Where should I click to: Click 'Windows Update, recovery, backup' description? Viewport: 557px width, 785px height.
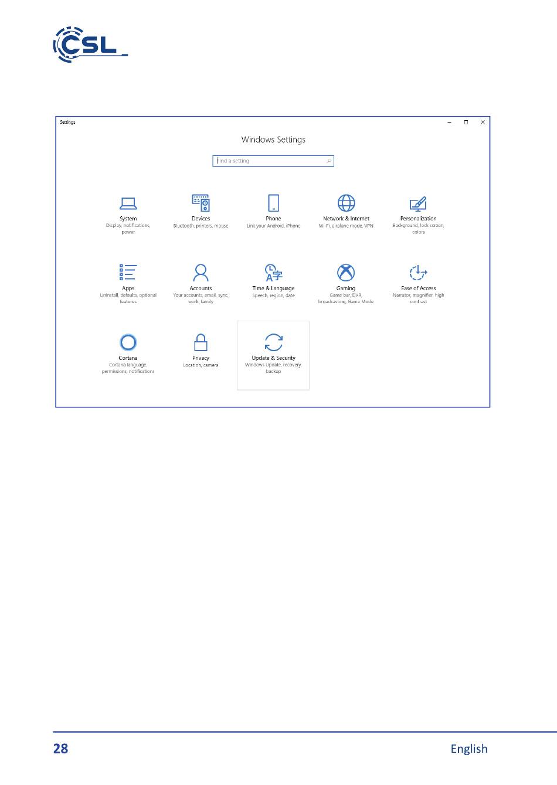[273, 368]
